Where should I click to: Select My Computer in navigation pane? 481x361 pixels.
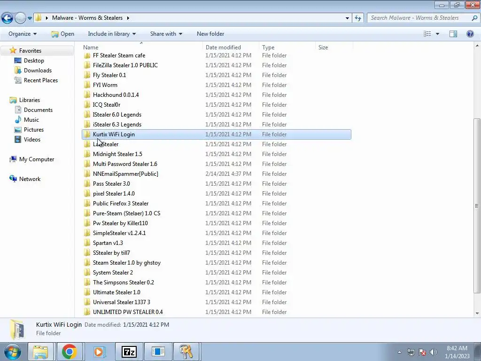pos(37,159)
